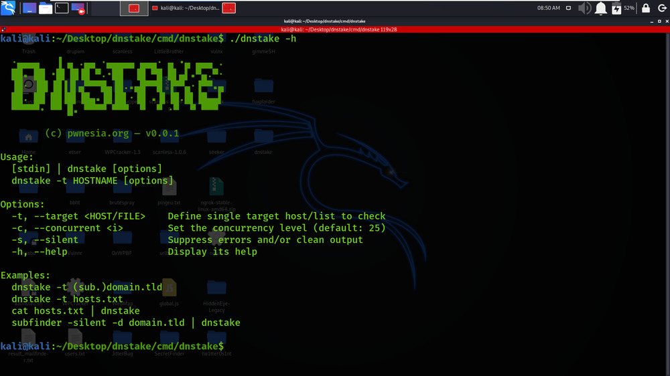The height and width of the screenshot is (376, 670).
Task: Click the './dnstake -h' command text
Action: [x=263, y=39]
